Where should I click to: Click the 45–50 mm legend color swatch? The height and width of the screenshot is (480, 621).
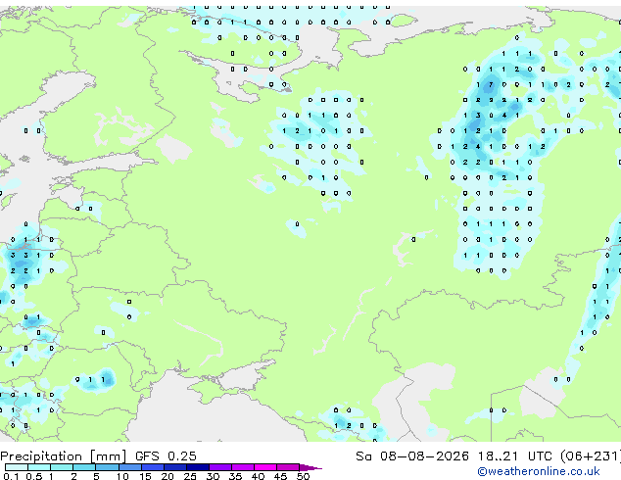(x=288, y=467)
